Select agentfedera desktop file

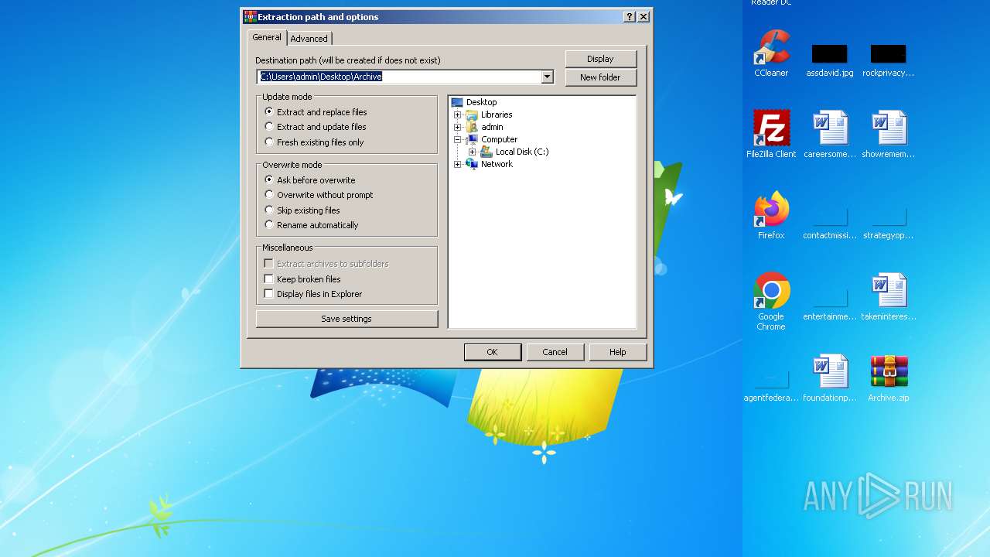[771, 385]
